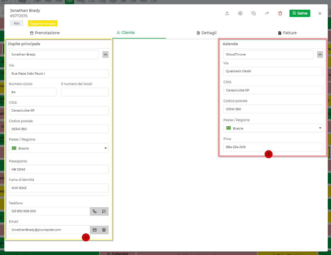Viewport: 331px width, 255px height.
Task: Select the Cliente tab
Action: click(x=126, y=33)
